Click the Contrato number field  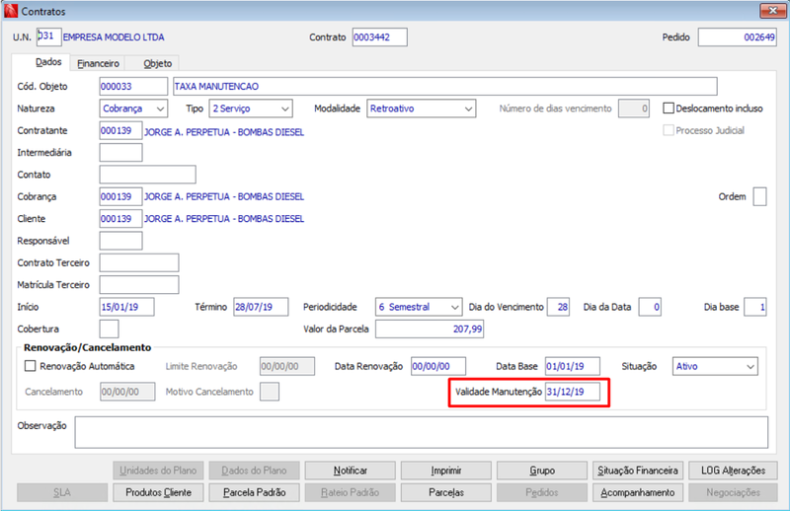[x=379, y=36]
